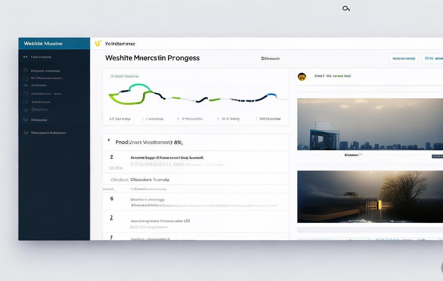
Task: Open the sunset tree and dock image thumbnail
Action: (370, 196)
